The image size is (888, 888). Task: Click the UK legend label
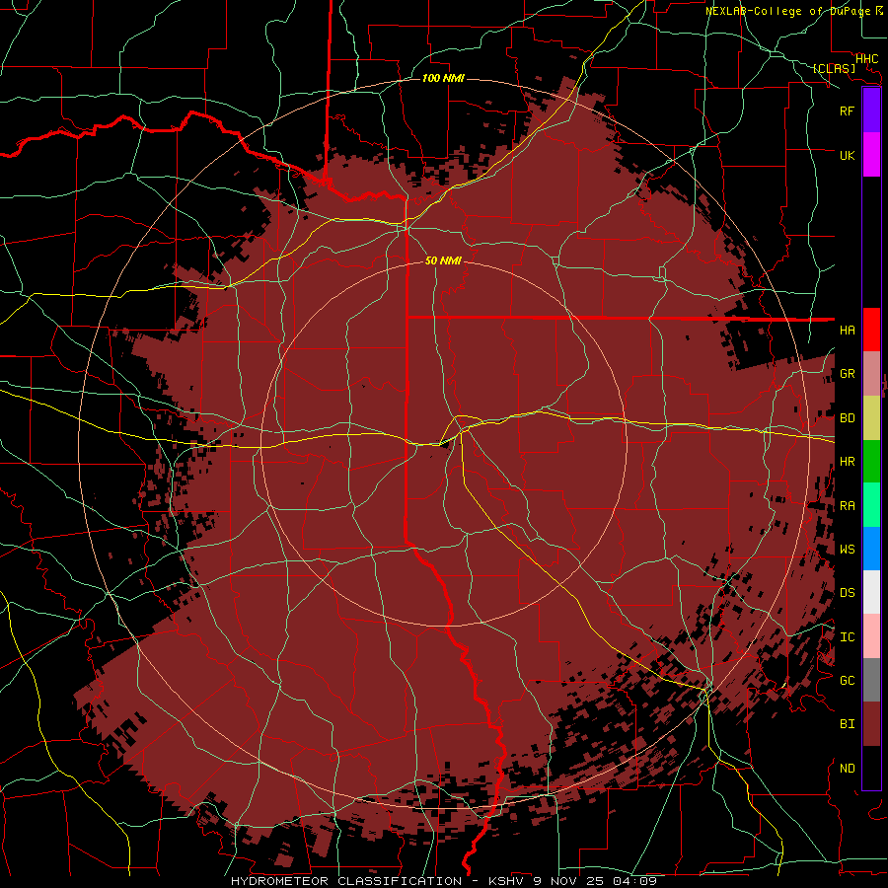coord(848,155)
